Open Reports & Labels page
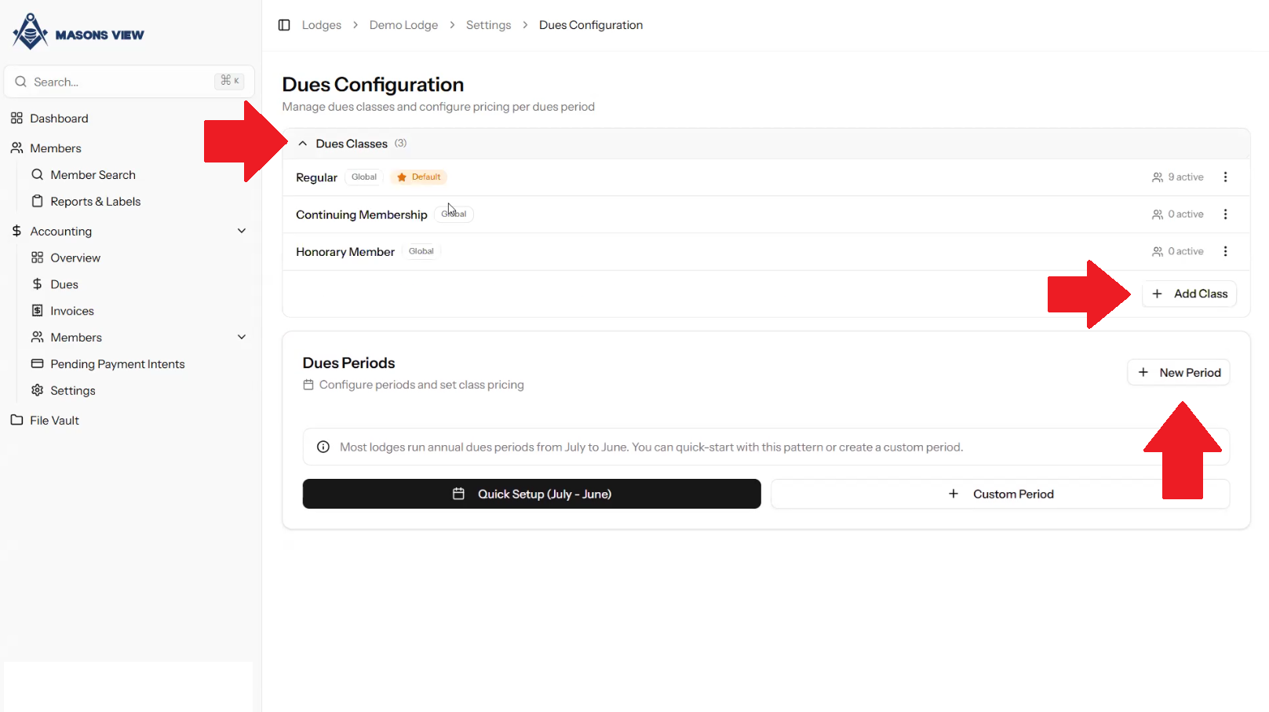The height and width of the screenshot is (712, 1269). [x=95, y=202]
